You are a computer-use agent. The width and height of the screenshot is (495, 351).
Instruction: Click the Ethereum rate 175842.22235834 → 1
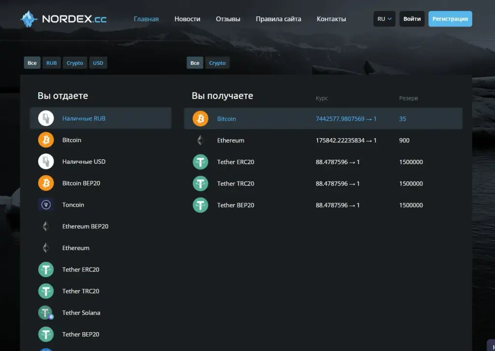(x=346, y=140)
